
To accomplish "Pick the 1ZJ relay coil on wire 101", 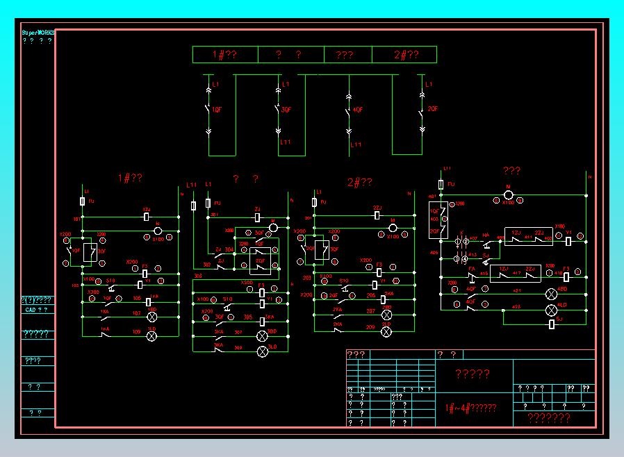I will click(x=146, y=217).
